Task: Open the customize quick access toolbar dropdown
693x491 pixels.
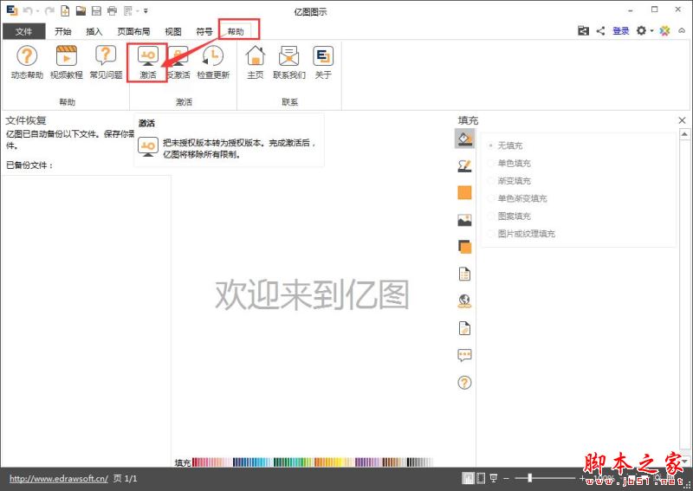Action: (x=146, y=11)
